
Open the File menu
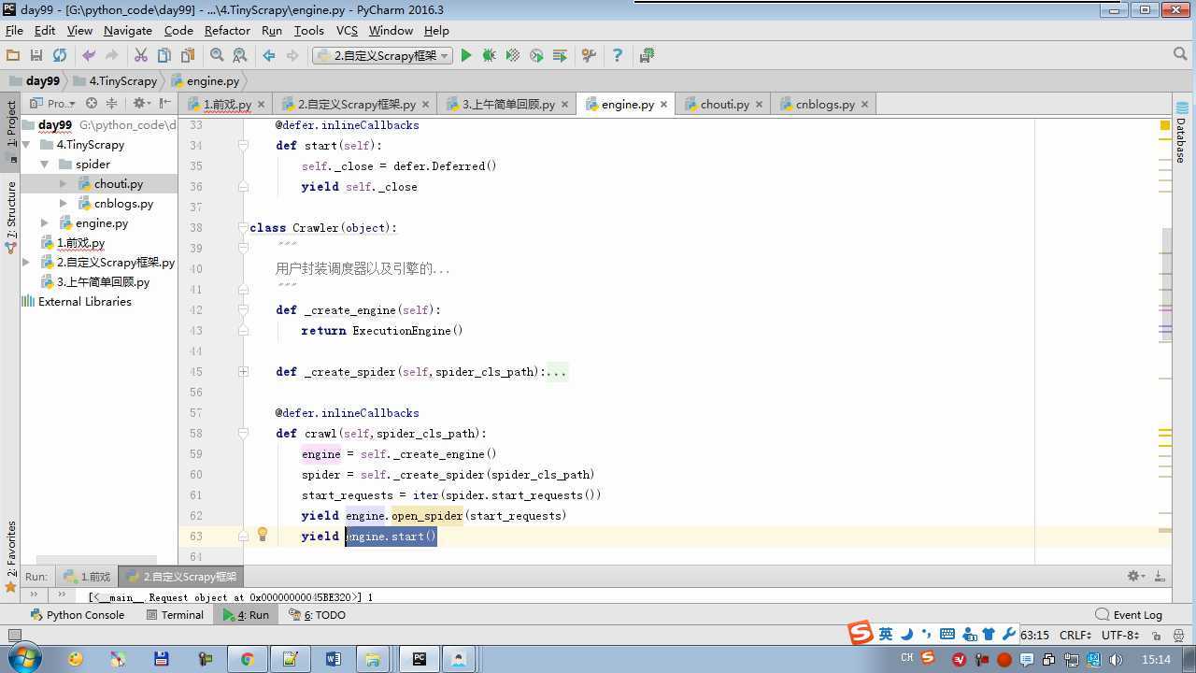point(14,30)
